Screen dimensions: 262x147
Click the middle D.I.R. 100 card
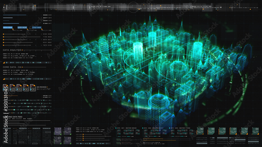point(19,88)
